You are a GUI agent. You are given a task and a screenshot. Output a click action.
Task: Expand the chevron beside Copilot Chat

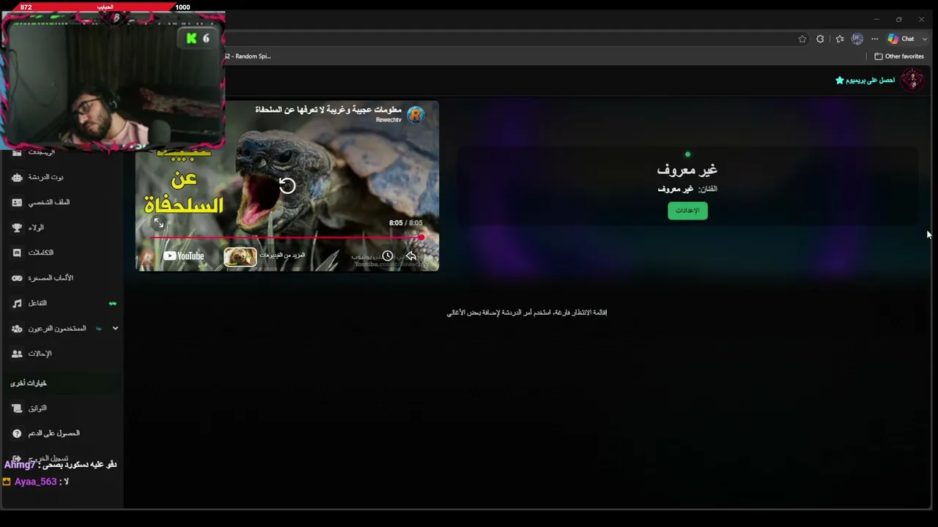pos(925,39)
